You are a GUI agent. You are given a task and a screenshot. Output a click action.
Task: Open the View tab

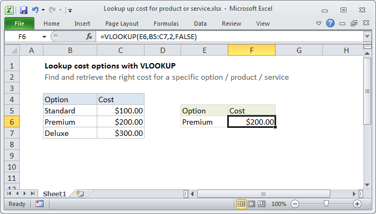click(263, 24)
